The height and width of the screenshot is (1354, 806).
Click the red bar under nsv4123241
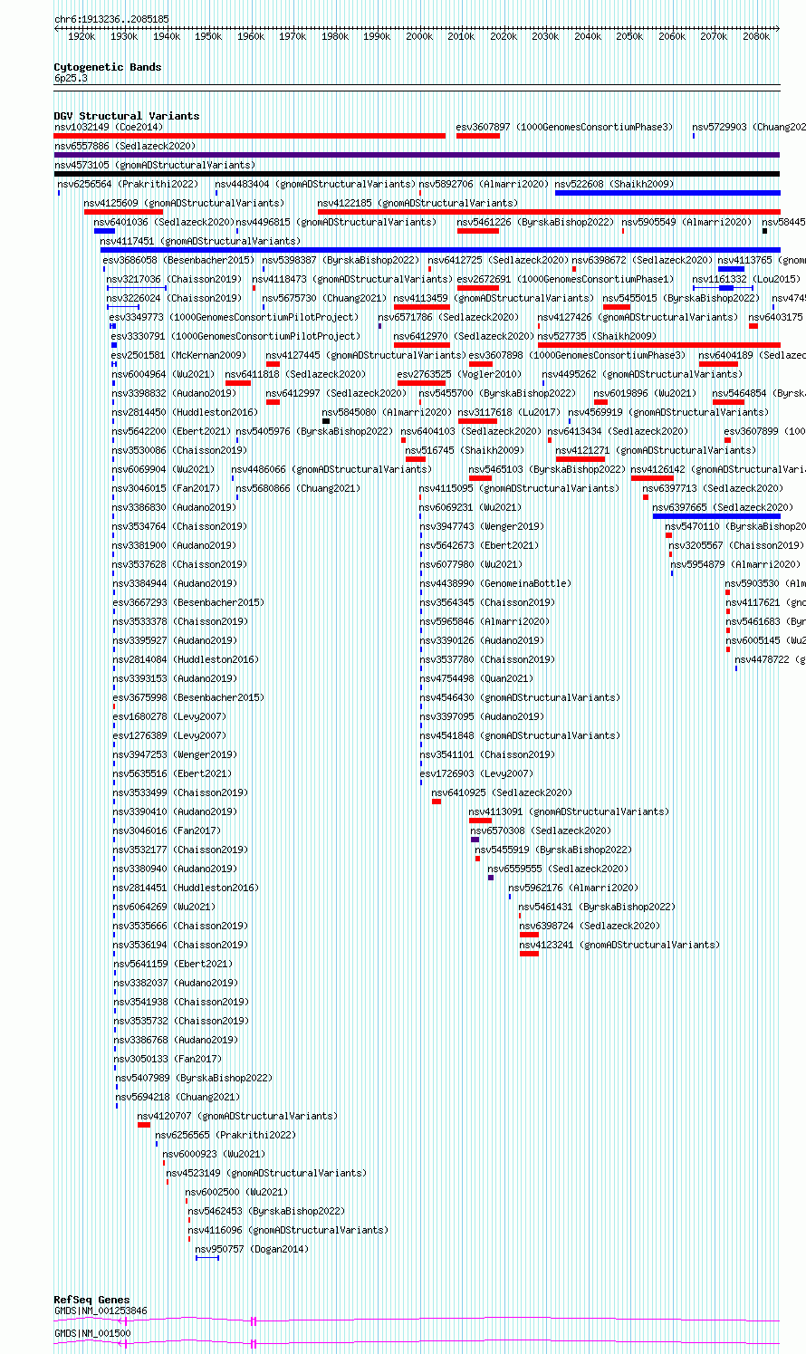click(529, 954)
